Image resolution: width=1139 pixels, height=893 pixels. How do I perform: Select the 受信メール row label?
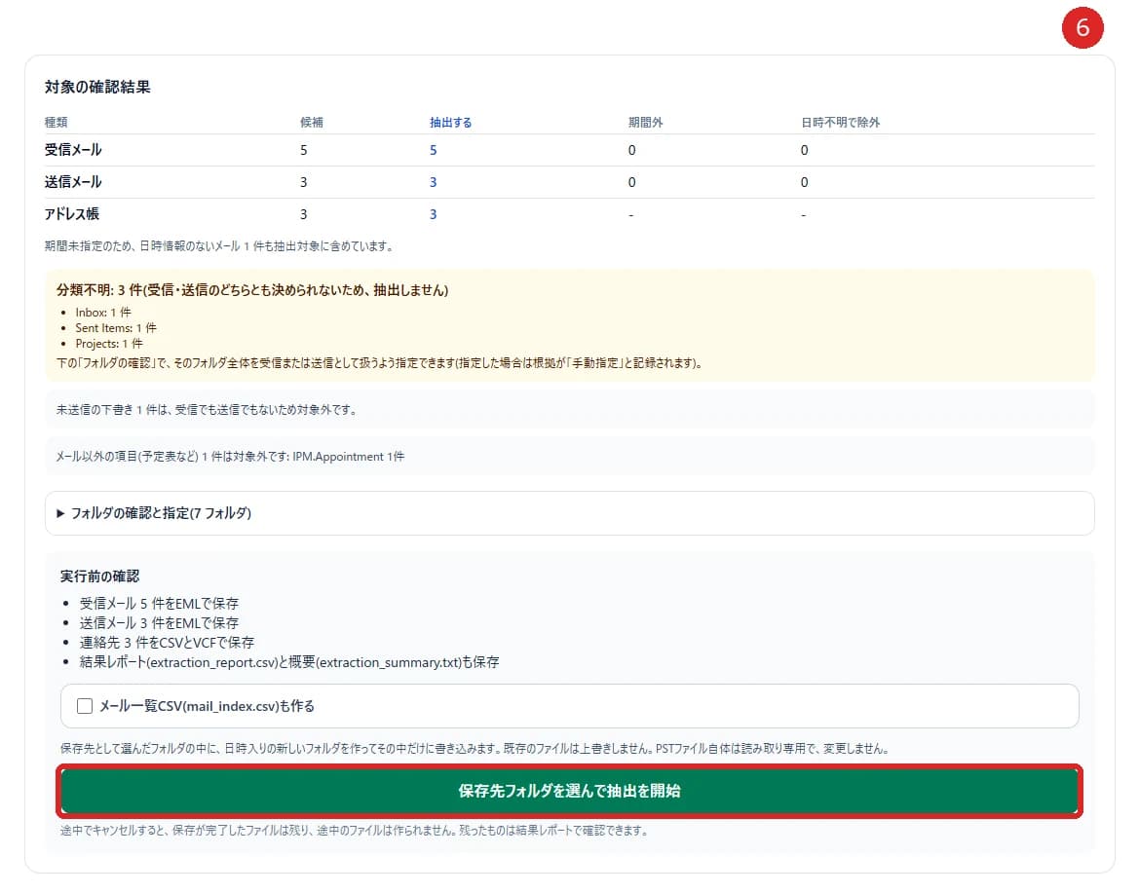coord(73,150)
